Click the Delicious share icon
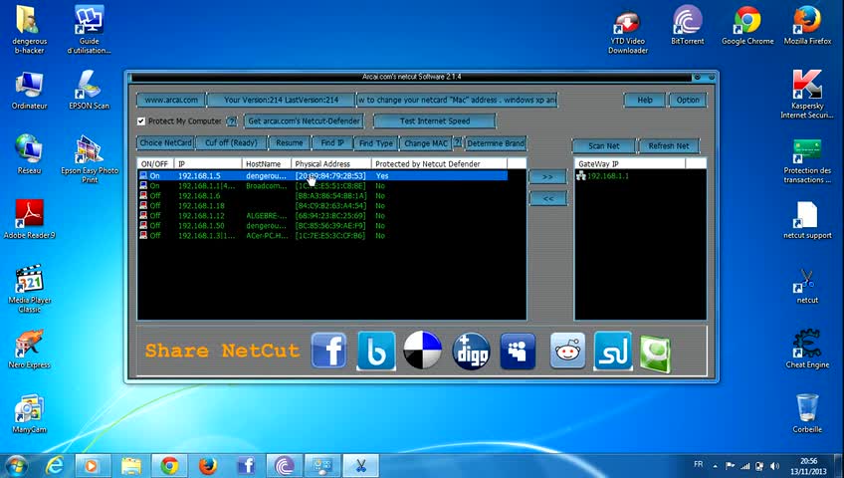The height and width of the screenshot is (478, 844). [x=422, y=351]
